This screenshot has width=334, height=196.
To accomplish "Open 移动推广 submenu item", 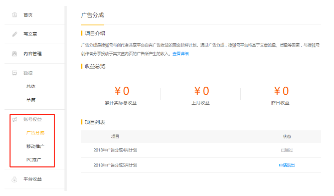I will pyautogui.click(x=36, y=146).
